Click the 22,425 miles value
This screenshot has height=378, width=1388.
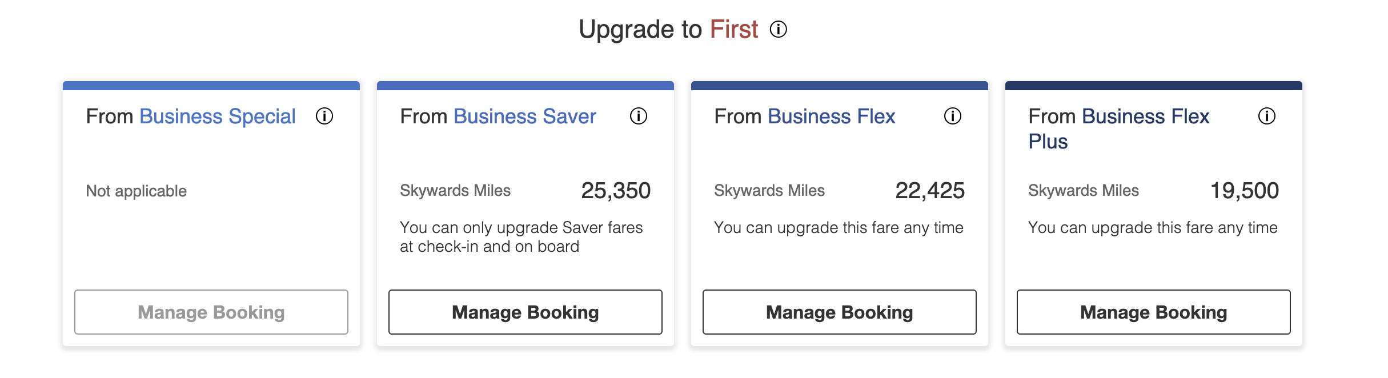[930, 191]
